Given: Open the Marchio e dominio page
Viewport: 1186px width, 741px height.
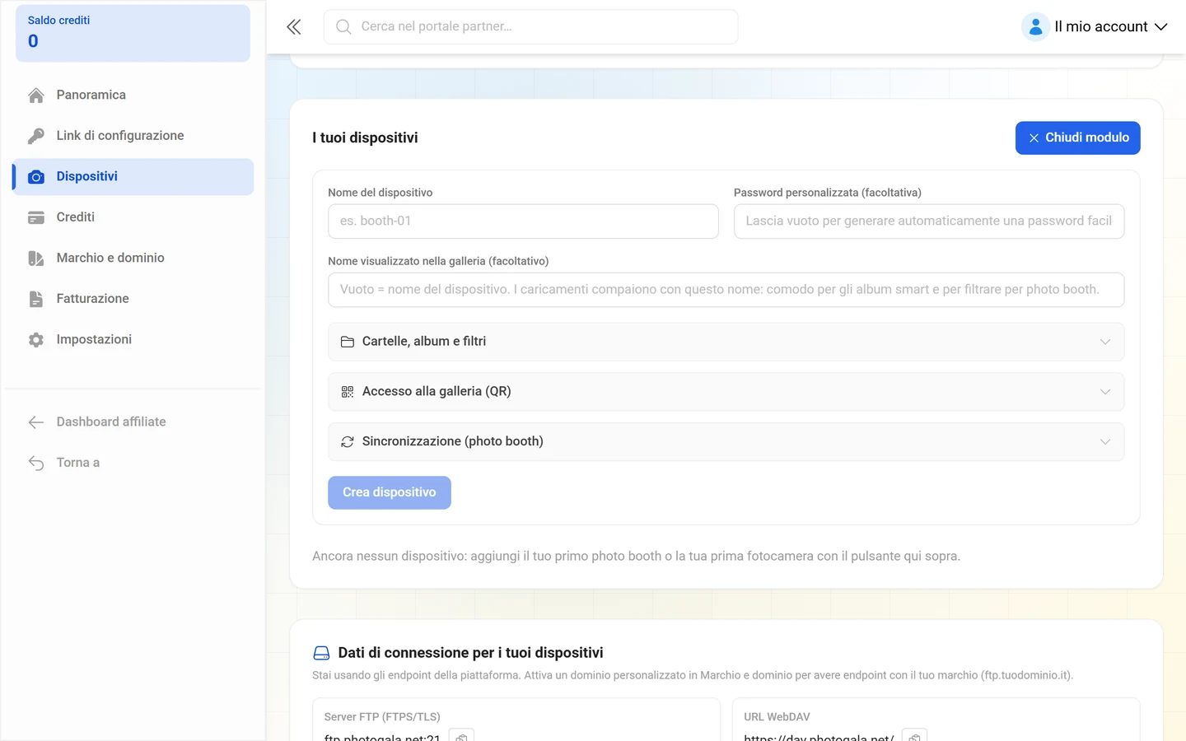Looking at the screenshot, I should 133,259.
